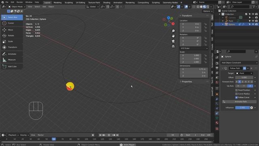Open the viewport Options dropdown

207,11
